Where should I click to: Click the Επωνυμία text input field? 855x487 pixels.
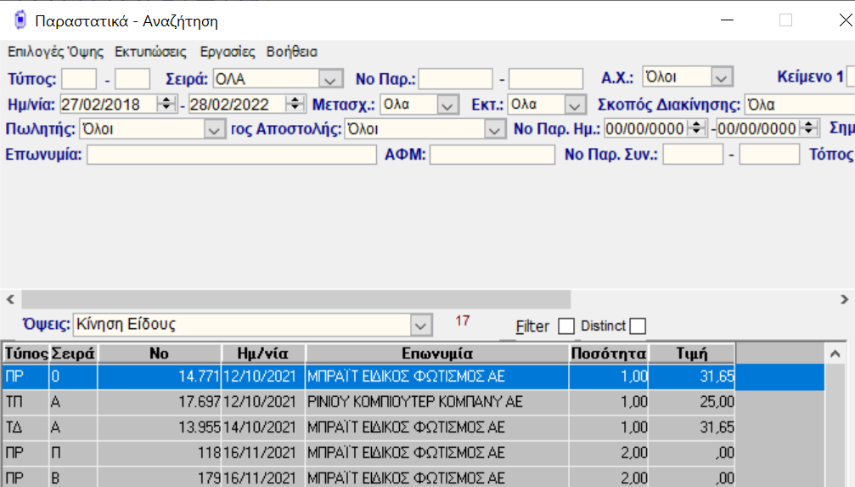(x=231, y=155)
